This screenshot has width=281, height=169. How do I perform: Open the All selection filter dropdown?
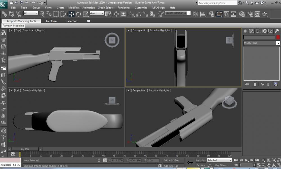(x=31, y=13)
